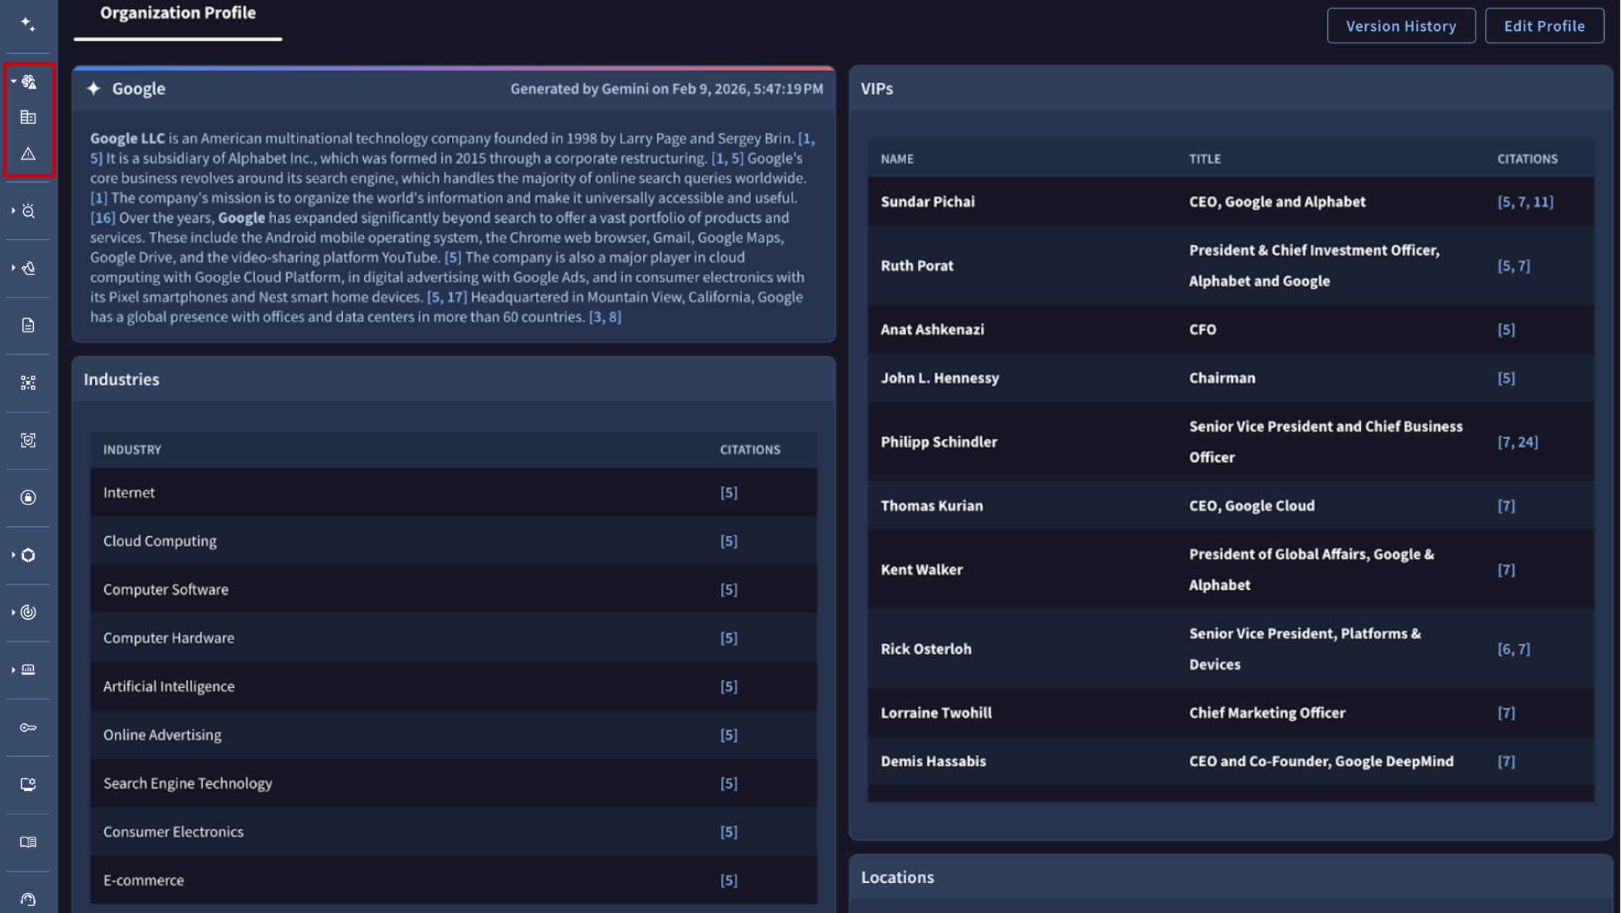Open the monitor settings sidebar icon
The height and width of the screenshot is (913, 1621).
tap(29, 784)
